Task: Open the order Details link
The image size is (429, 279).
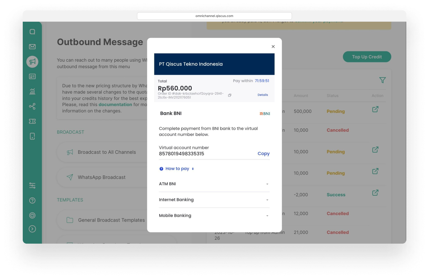Action: (263, 95)
